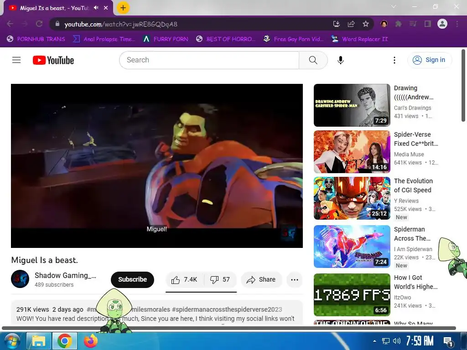Open the Word Replacer II bookmark
The image size is (467, 350).
[359, 39]
